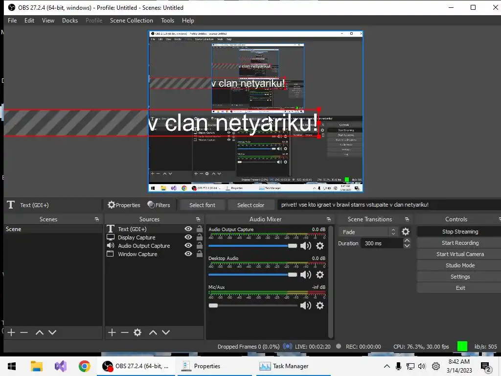Decrease transition duration with down arrow

coord(407,246)
